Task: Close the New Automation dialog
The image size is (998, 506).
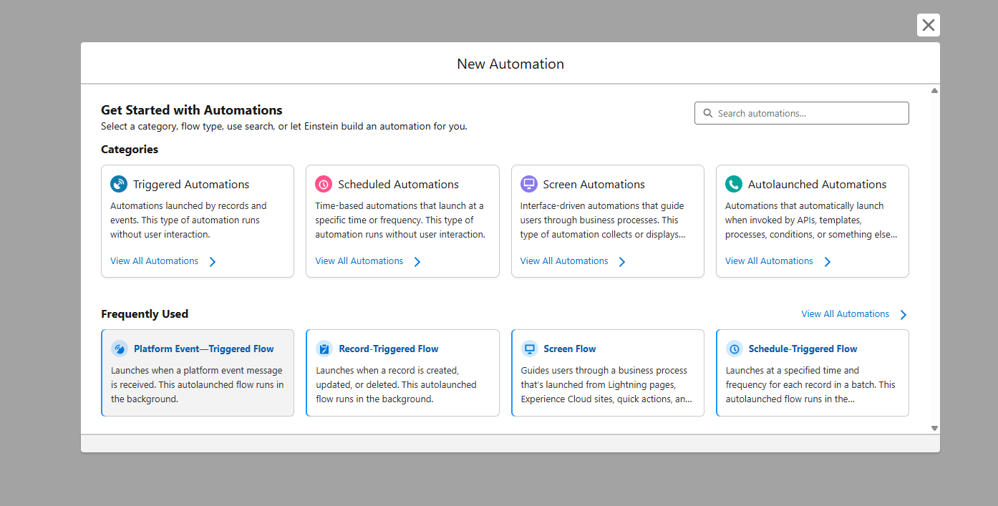Action: pyautogui.click(x=928, y=25)
